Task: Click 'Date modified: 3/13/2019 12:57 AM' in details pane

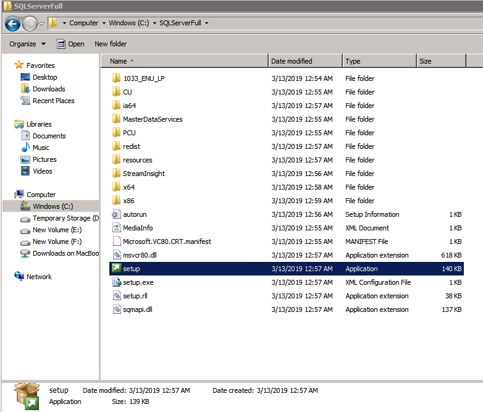Action: pyautogui.click(x=136, y=390)
